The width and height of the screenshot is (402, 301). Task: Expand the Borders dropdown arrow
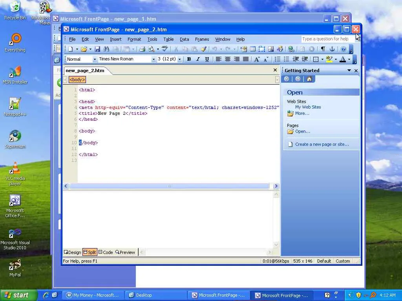pos(322,60)
